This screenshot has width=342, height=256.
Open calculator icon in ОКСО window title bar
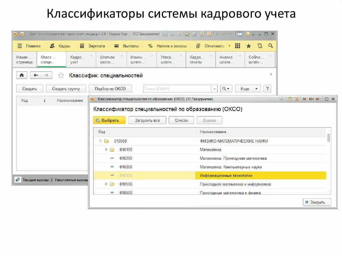coord(290,99)
